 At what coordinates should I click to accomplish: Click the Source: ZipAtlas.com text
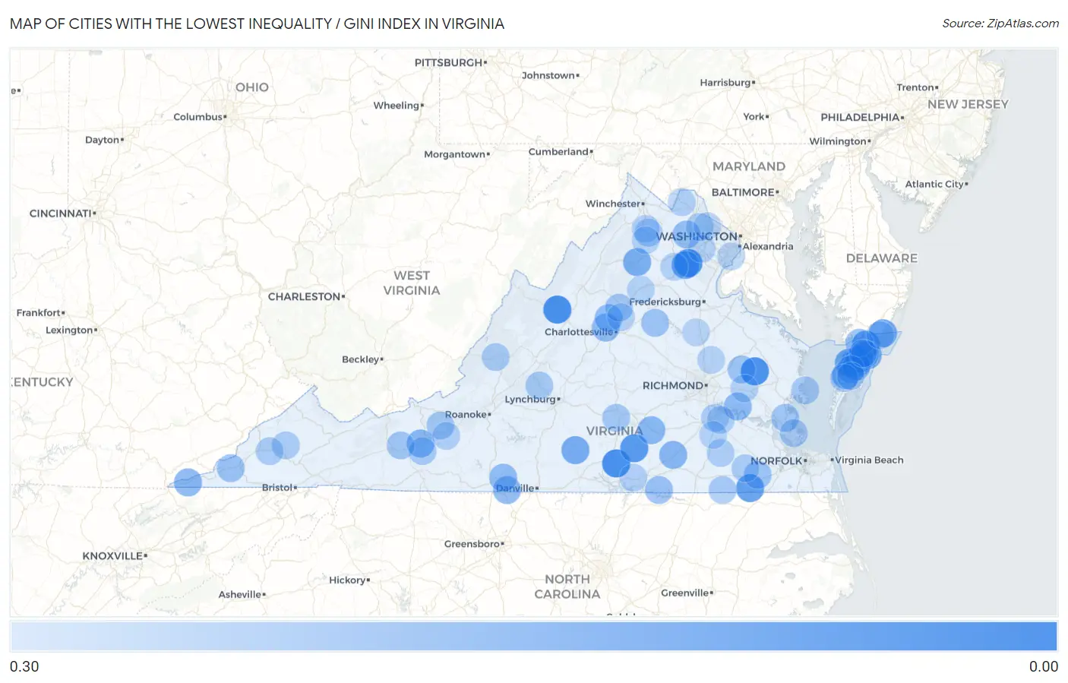[x=1000, y=24]
